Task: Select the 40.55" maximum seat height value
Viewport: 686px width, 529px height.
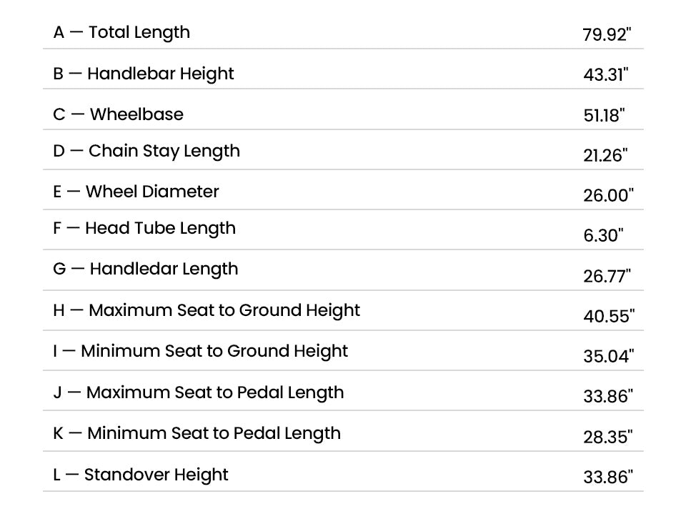Action: pyautogui.click(x=608, y=316)
